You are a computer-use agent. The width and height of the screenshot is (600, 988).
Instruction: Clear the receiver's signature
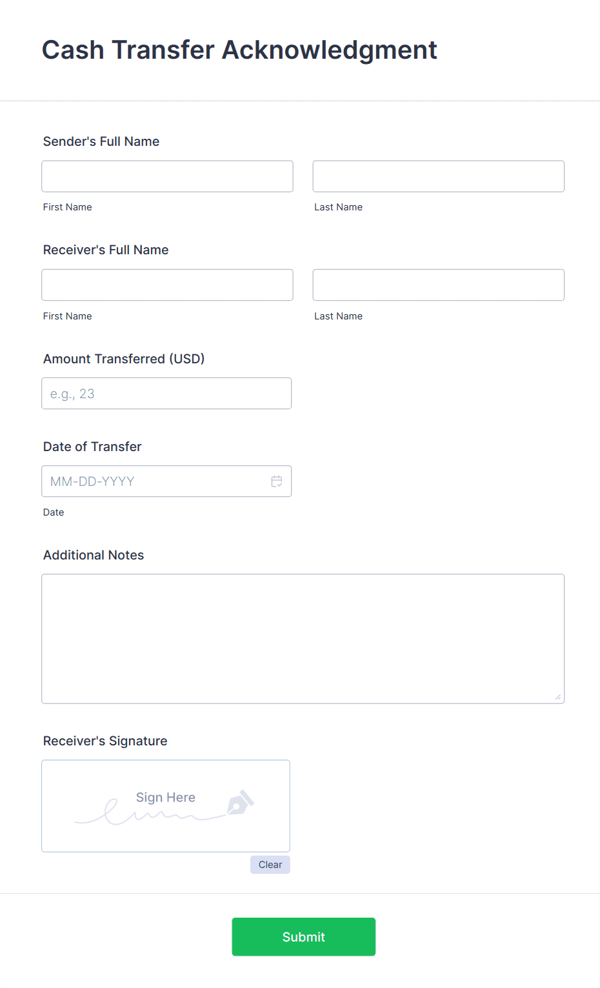pyautogui.click(x=270, y=864)
